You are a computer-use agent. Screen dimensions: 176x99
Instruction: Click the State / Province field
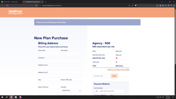[49, 90]
